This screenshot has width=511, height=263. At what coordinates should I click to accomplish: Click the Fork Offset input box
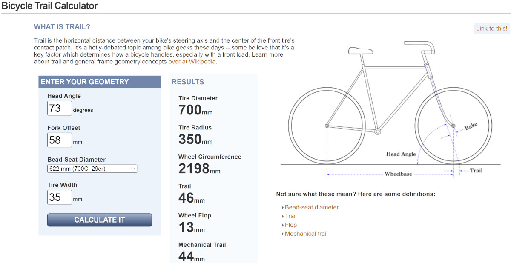(x=59, y=140)
